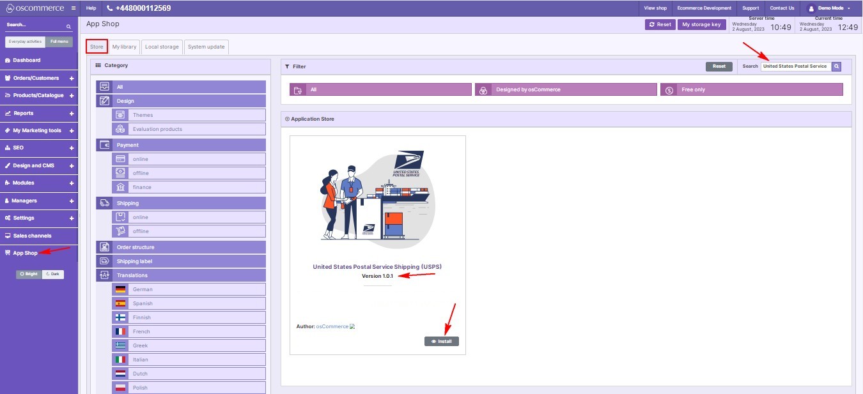
Task: Click the French flag icon
Action: tap(120, 331)
